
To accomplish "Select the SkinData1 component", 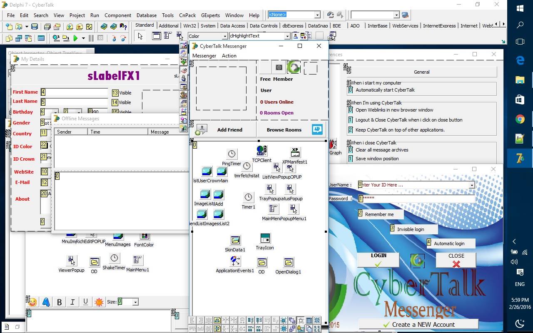I will pos(235,240).
